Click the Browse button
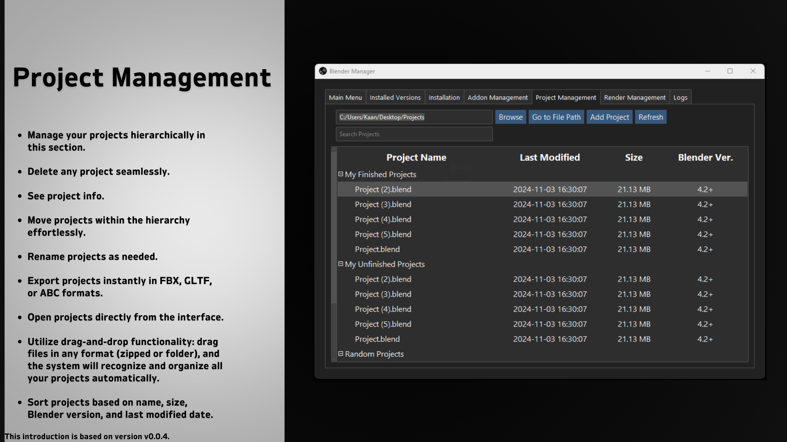 (510, 117)
